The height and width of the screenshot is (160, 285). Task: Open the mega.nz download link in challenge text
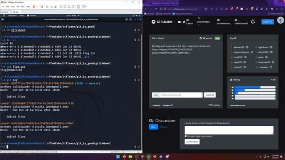coord(172,51)
